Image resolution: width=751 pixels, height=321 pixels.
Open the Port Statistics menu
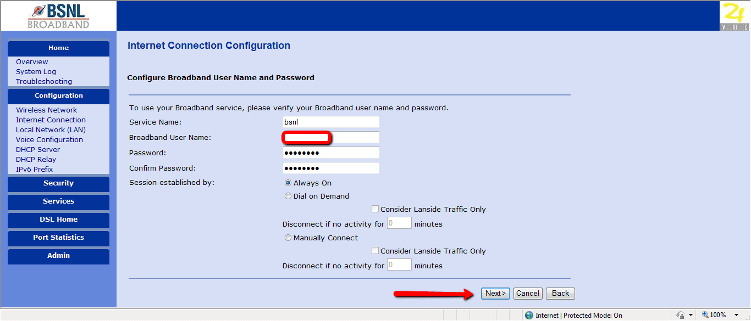click(x=58, y=238)
